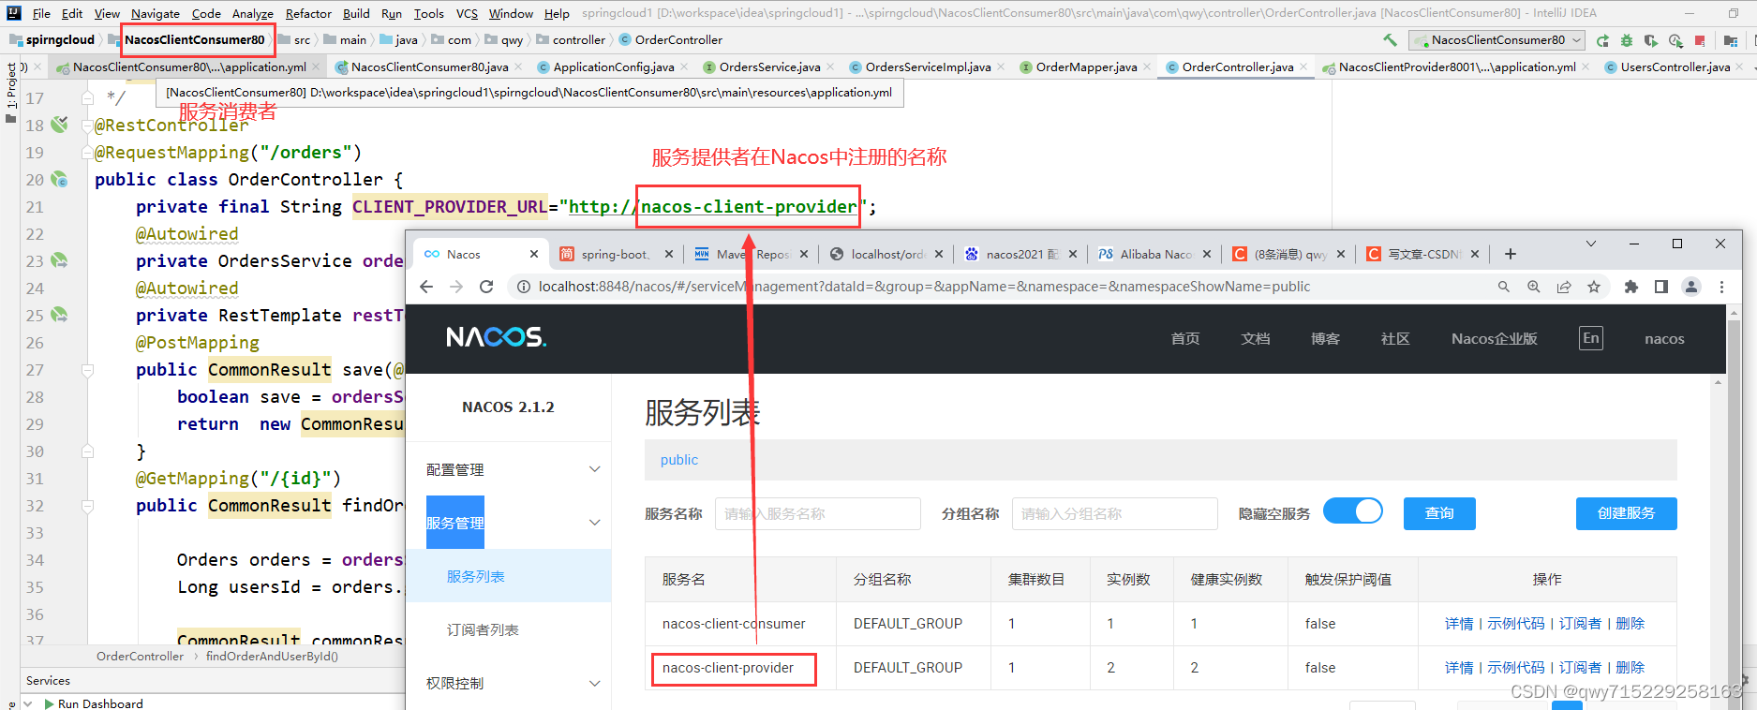1757x710 pixels.
Task: Switch Nacos language with the En button
Action: pos(1591,338)
